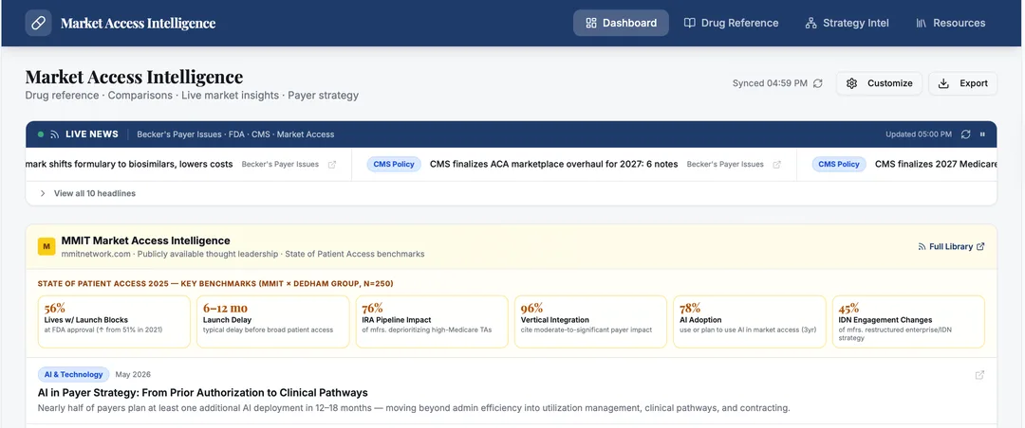This screenshot has width=1025, height=428.
Task: Click the AI & Technology tag
Action: [73, 375]
